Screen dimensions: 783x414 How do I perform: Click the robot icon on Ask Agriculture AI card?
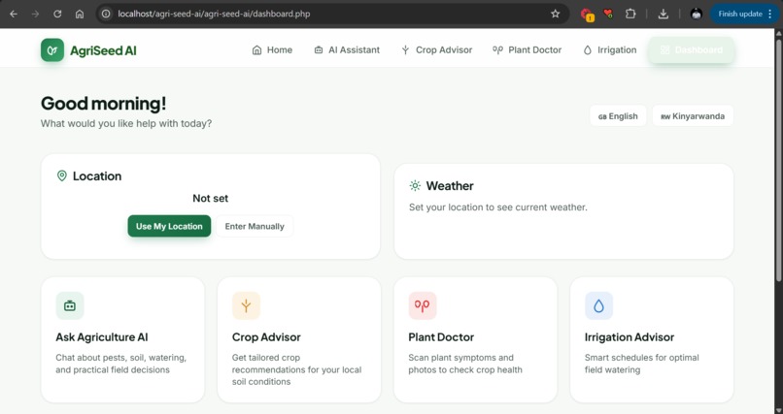pyautogui.click(x=70, y=305)
